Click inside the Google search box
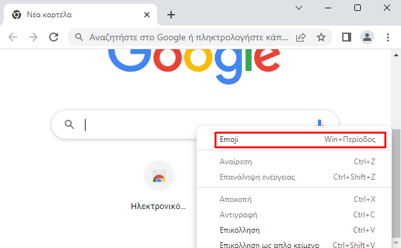This screenshot has height=248, width=401. click(x=195, y=125)
